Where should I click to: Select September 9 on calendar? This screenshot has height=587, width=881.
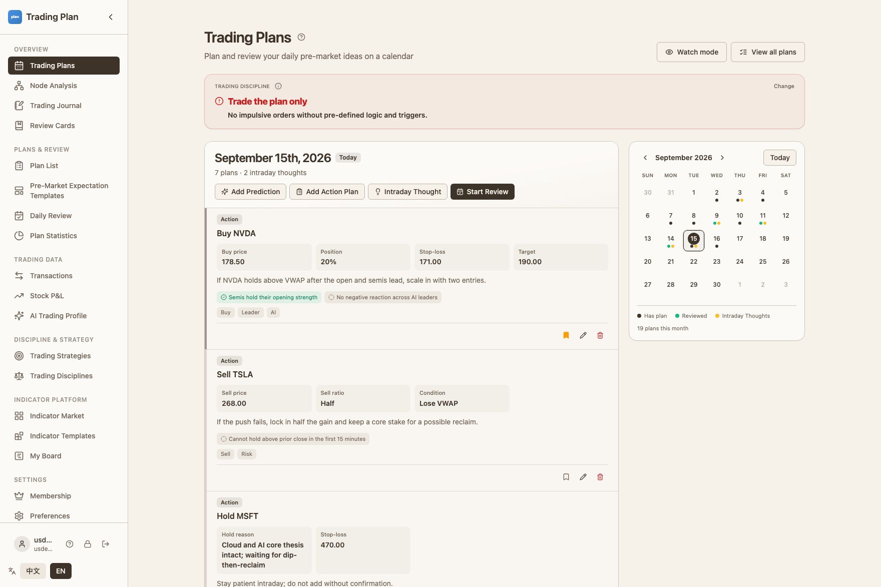(717, 218)
